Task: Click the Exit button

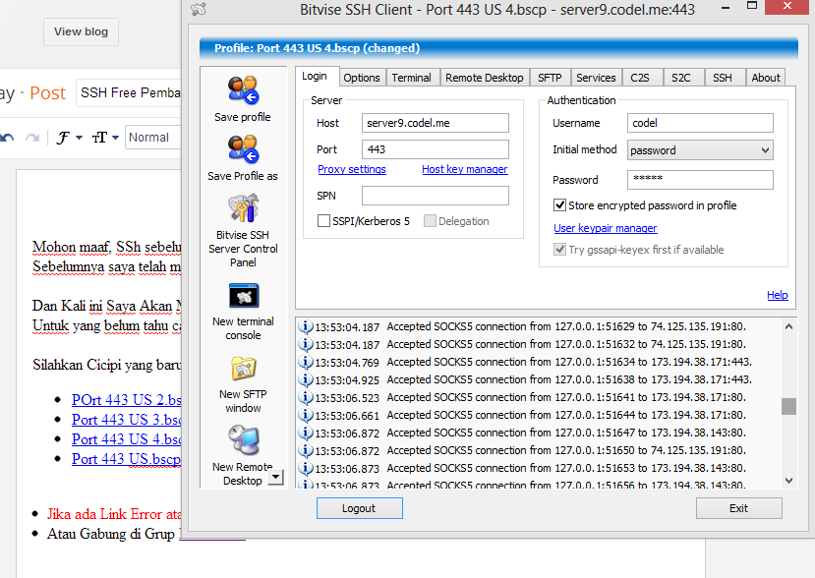Action: point(738,508)
